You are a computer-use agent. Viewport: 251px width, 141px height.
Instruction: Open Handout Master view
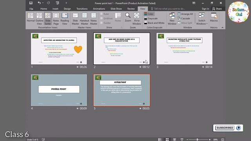84,18
